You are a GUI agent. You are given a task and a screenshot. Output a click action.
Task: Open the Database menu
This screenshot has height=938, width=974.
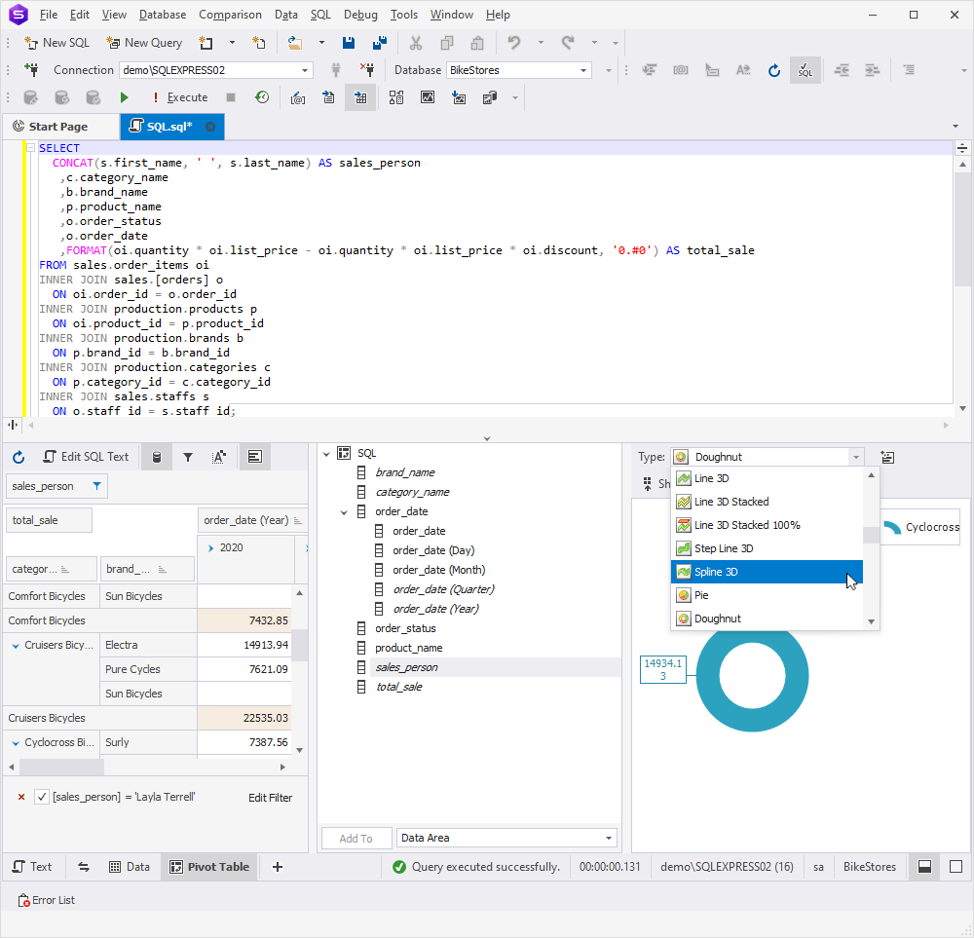pos(162,15)
